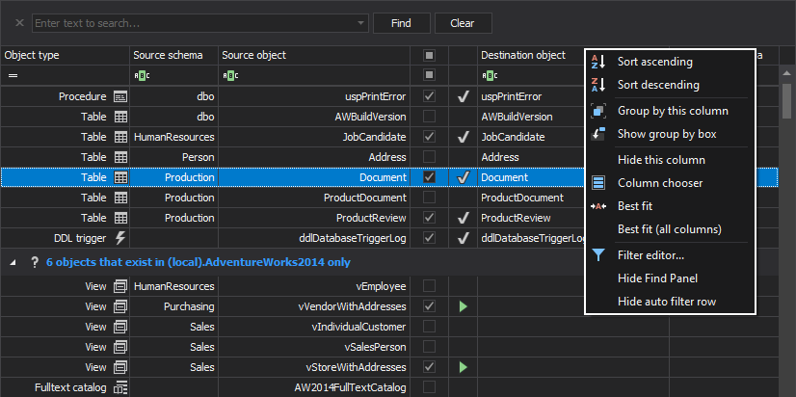Viewport: 796px width, 397px height.
Task: Check the ProductDocument checkbox
Action: tap(430, 198)
